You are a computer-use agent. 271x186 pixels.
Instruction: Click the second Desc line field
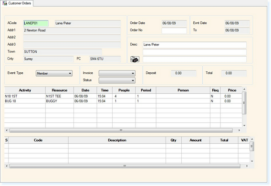pyautogui.click(x=195, y=52)
